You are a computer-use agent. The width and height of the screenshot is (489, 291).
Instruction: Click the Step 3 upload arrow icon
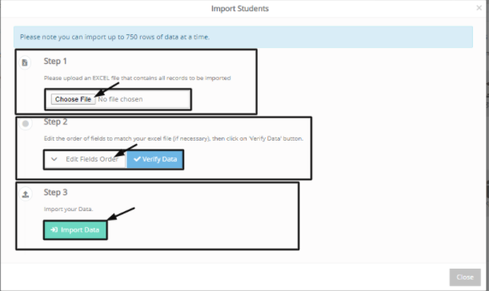(x=26, y=194)
